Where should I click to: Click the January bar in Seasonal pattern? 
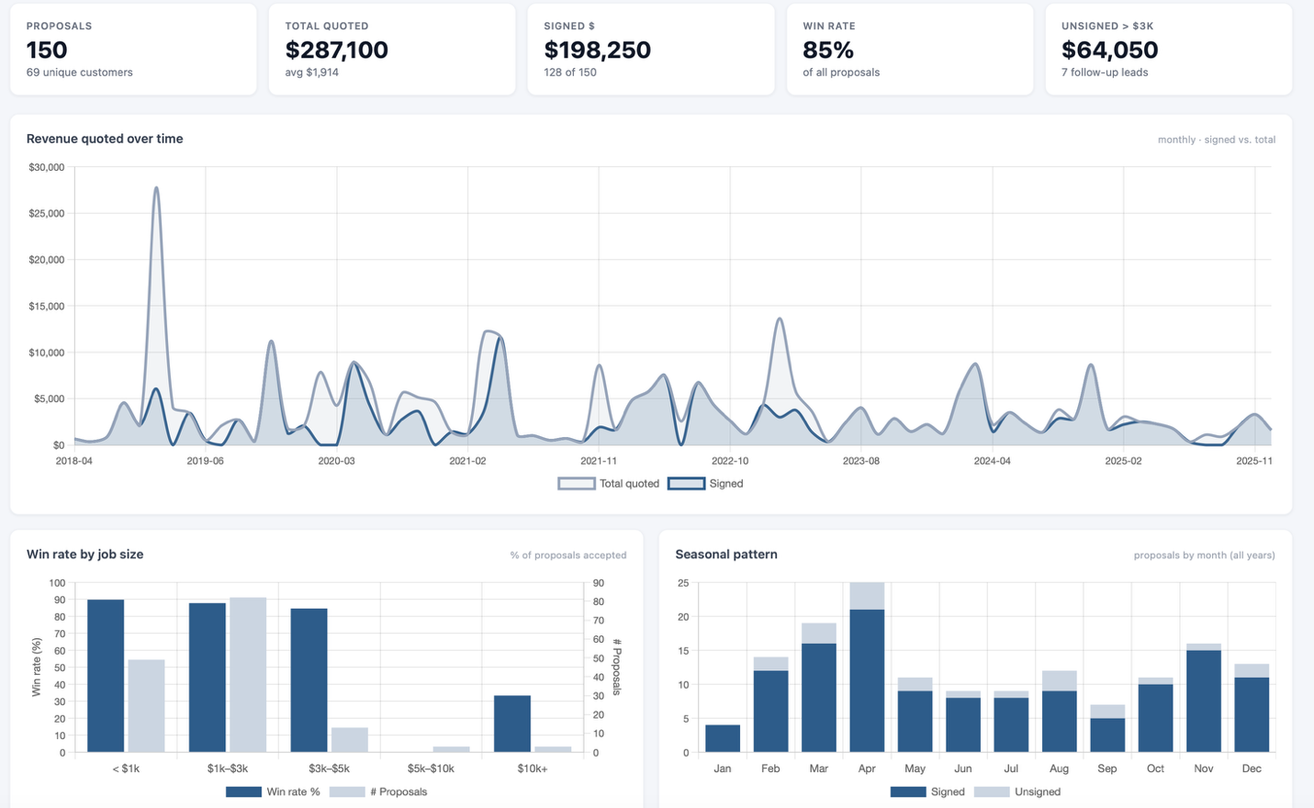(x=723, y=739)
